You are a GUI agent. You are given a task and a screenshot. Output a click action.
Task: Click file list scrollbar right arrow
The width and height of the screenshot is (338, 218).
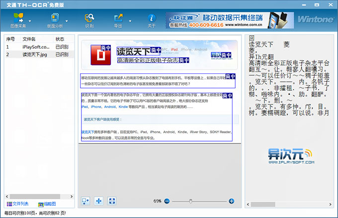pyautogui.click(x=72, y=197)
